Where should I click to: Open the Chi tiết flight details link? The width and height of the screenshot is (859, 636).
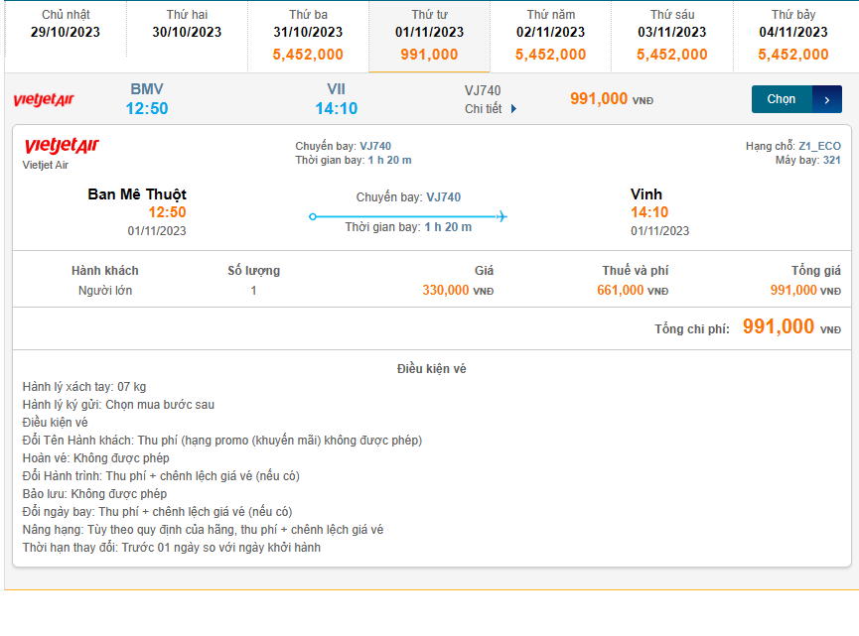pos(484,109)
